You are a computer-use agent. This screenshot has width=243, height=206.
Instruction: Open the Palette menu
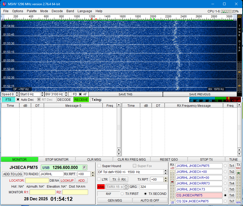(x=32, y=11)
